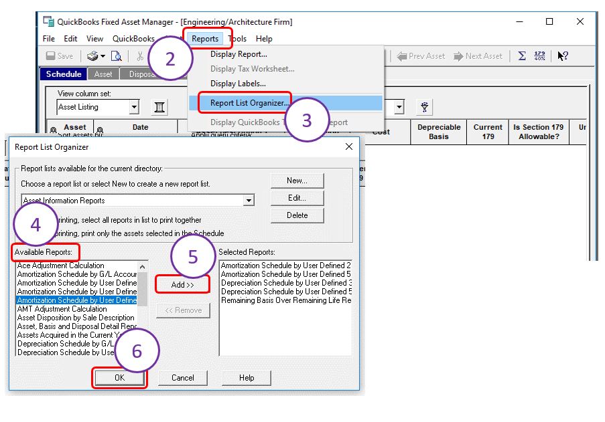Screen dimensions: 605x422
Task: Click the Next Asset arrow button
Action: click(478, 56)
